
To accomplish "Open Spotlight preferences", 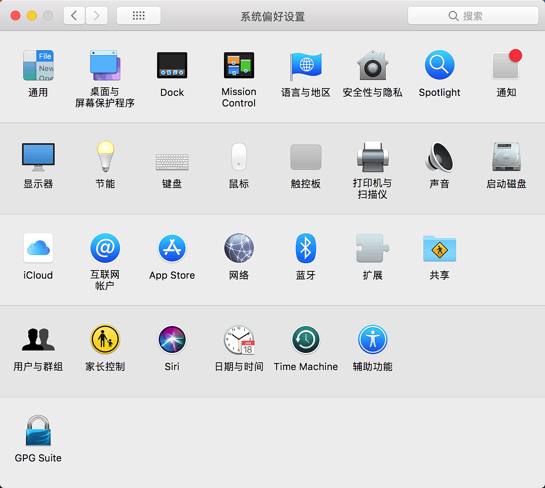I will pos(439,66).
